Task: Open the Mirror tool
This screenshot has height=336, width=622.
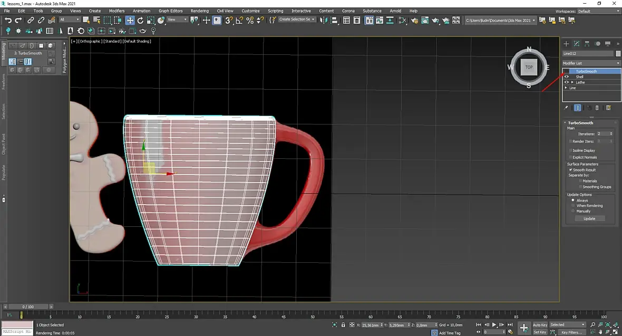Action: pyautogui.click(x=323, y=20)
